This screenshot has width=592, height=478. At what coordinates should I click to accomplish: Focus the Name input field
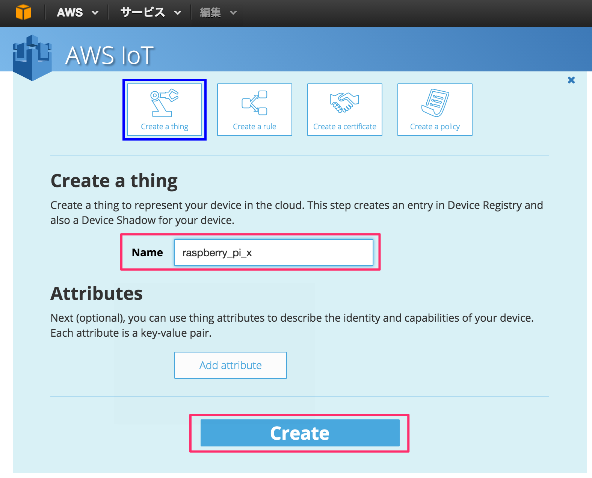click(274, 253)
